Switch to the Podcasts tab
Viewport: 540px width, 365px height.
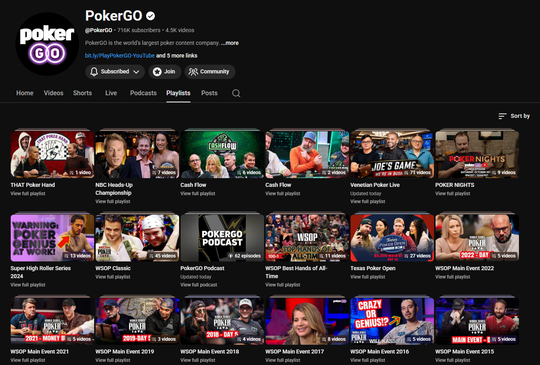(x=143, y=93)
